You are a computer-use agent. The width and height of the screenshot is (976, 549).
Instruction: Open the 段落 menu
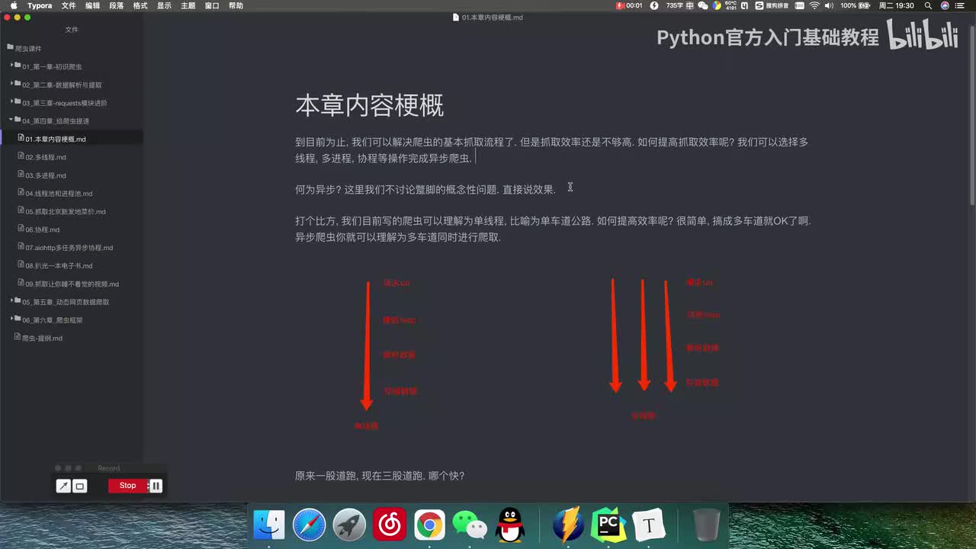coord(117,5)
